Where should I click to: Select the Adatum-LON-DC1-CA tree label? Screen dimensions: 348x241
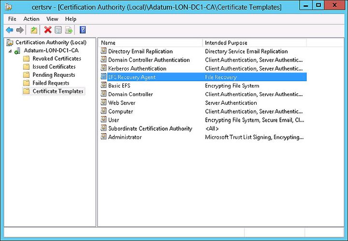click(x=51, y=51)
